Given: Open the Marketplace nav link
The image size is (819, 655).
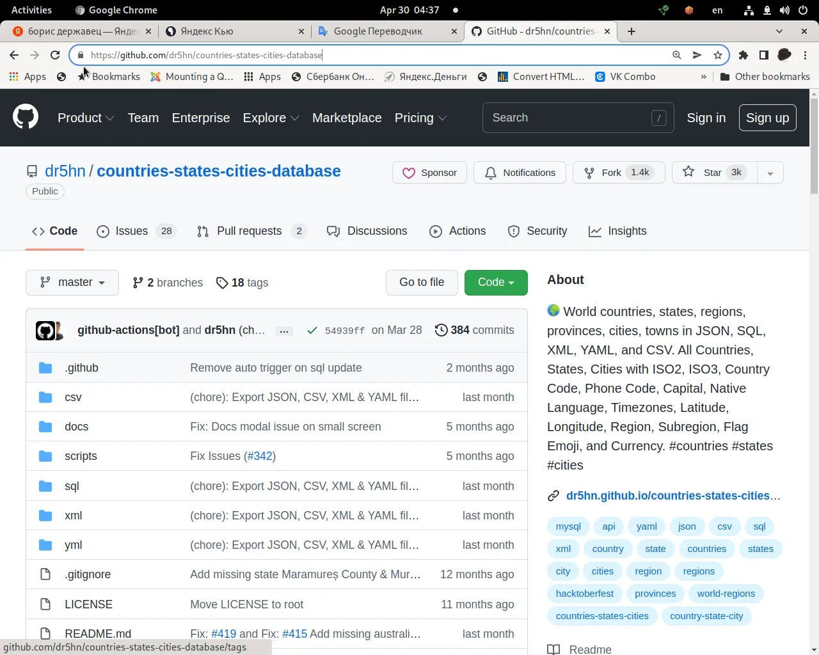Looking at the screenshot, I should click(x=347, y=118).
